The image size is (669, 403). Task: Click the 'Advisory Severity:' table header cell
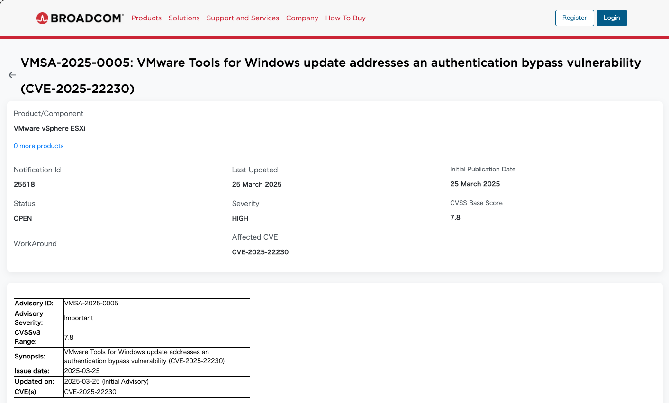pos(39,318)
